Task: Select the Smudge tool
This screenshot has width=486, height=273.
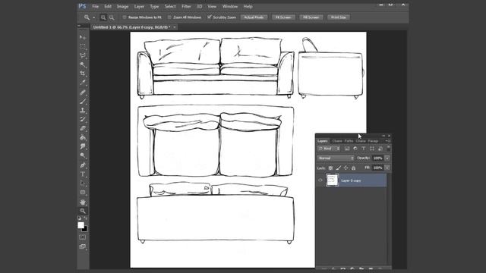Action: [x=83, y=146]
